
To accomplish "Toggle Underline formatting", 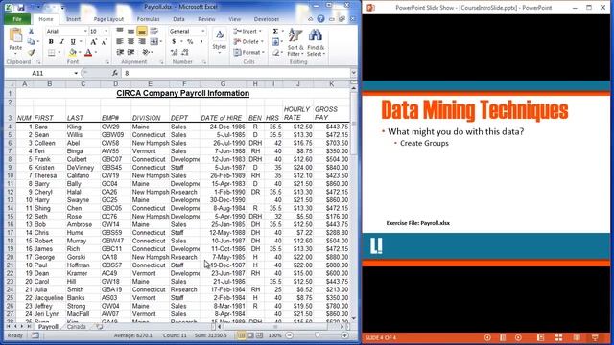I will (x=73, y=42).
